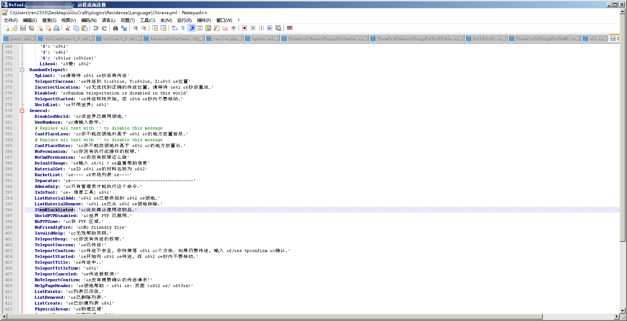Viewport: 627px width, 321px height.
Task: Print the current document
Action: pos(57,28)
